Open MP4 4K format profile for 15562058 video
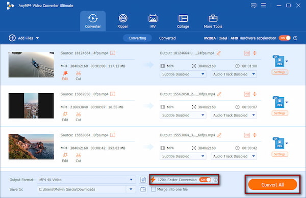This screenshot has height=198, width=306. [280, 102]
